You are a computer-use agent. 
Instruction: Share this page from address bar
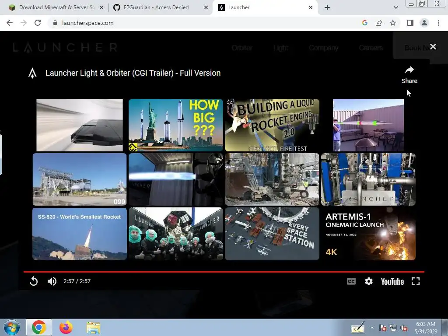[x=379, y=23]
